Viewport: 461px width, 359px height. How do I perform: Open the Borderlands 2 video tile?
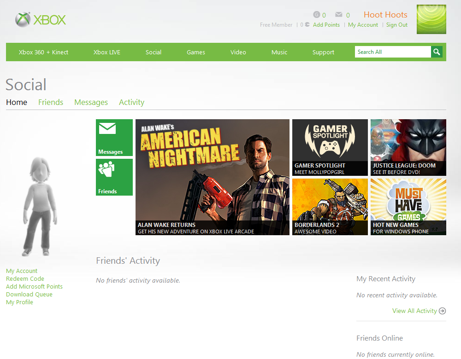[330, 207]
